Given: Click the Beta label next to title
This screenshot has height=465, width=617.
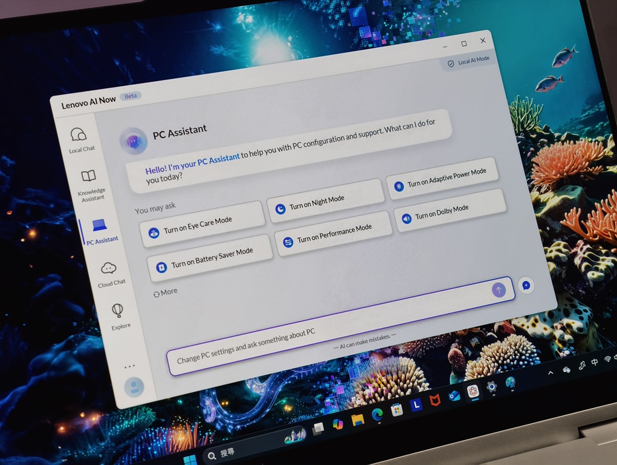Looking at the screenshot, I should 130,96.
